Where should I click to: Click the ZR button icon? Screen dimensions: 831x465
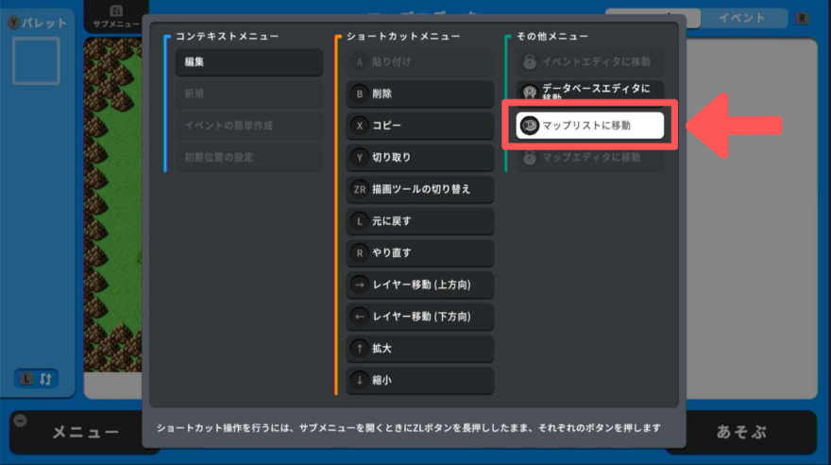coord(360,189)
